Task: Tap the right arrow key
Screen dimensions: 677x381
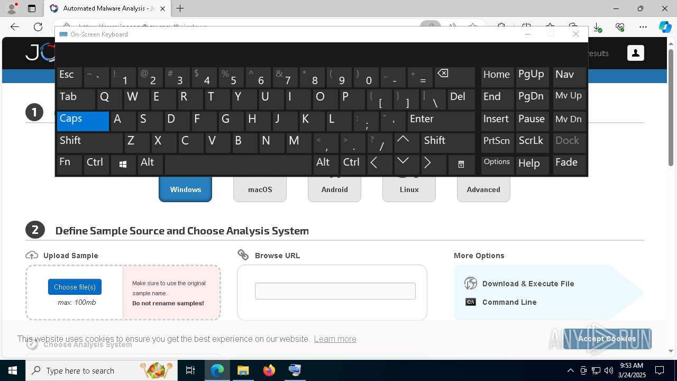Action: [x=434, y=165]
